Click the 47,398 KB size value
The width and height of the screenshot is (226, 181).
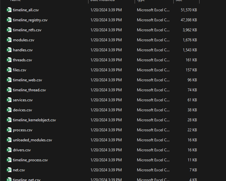(189, 20)
